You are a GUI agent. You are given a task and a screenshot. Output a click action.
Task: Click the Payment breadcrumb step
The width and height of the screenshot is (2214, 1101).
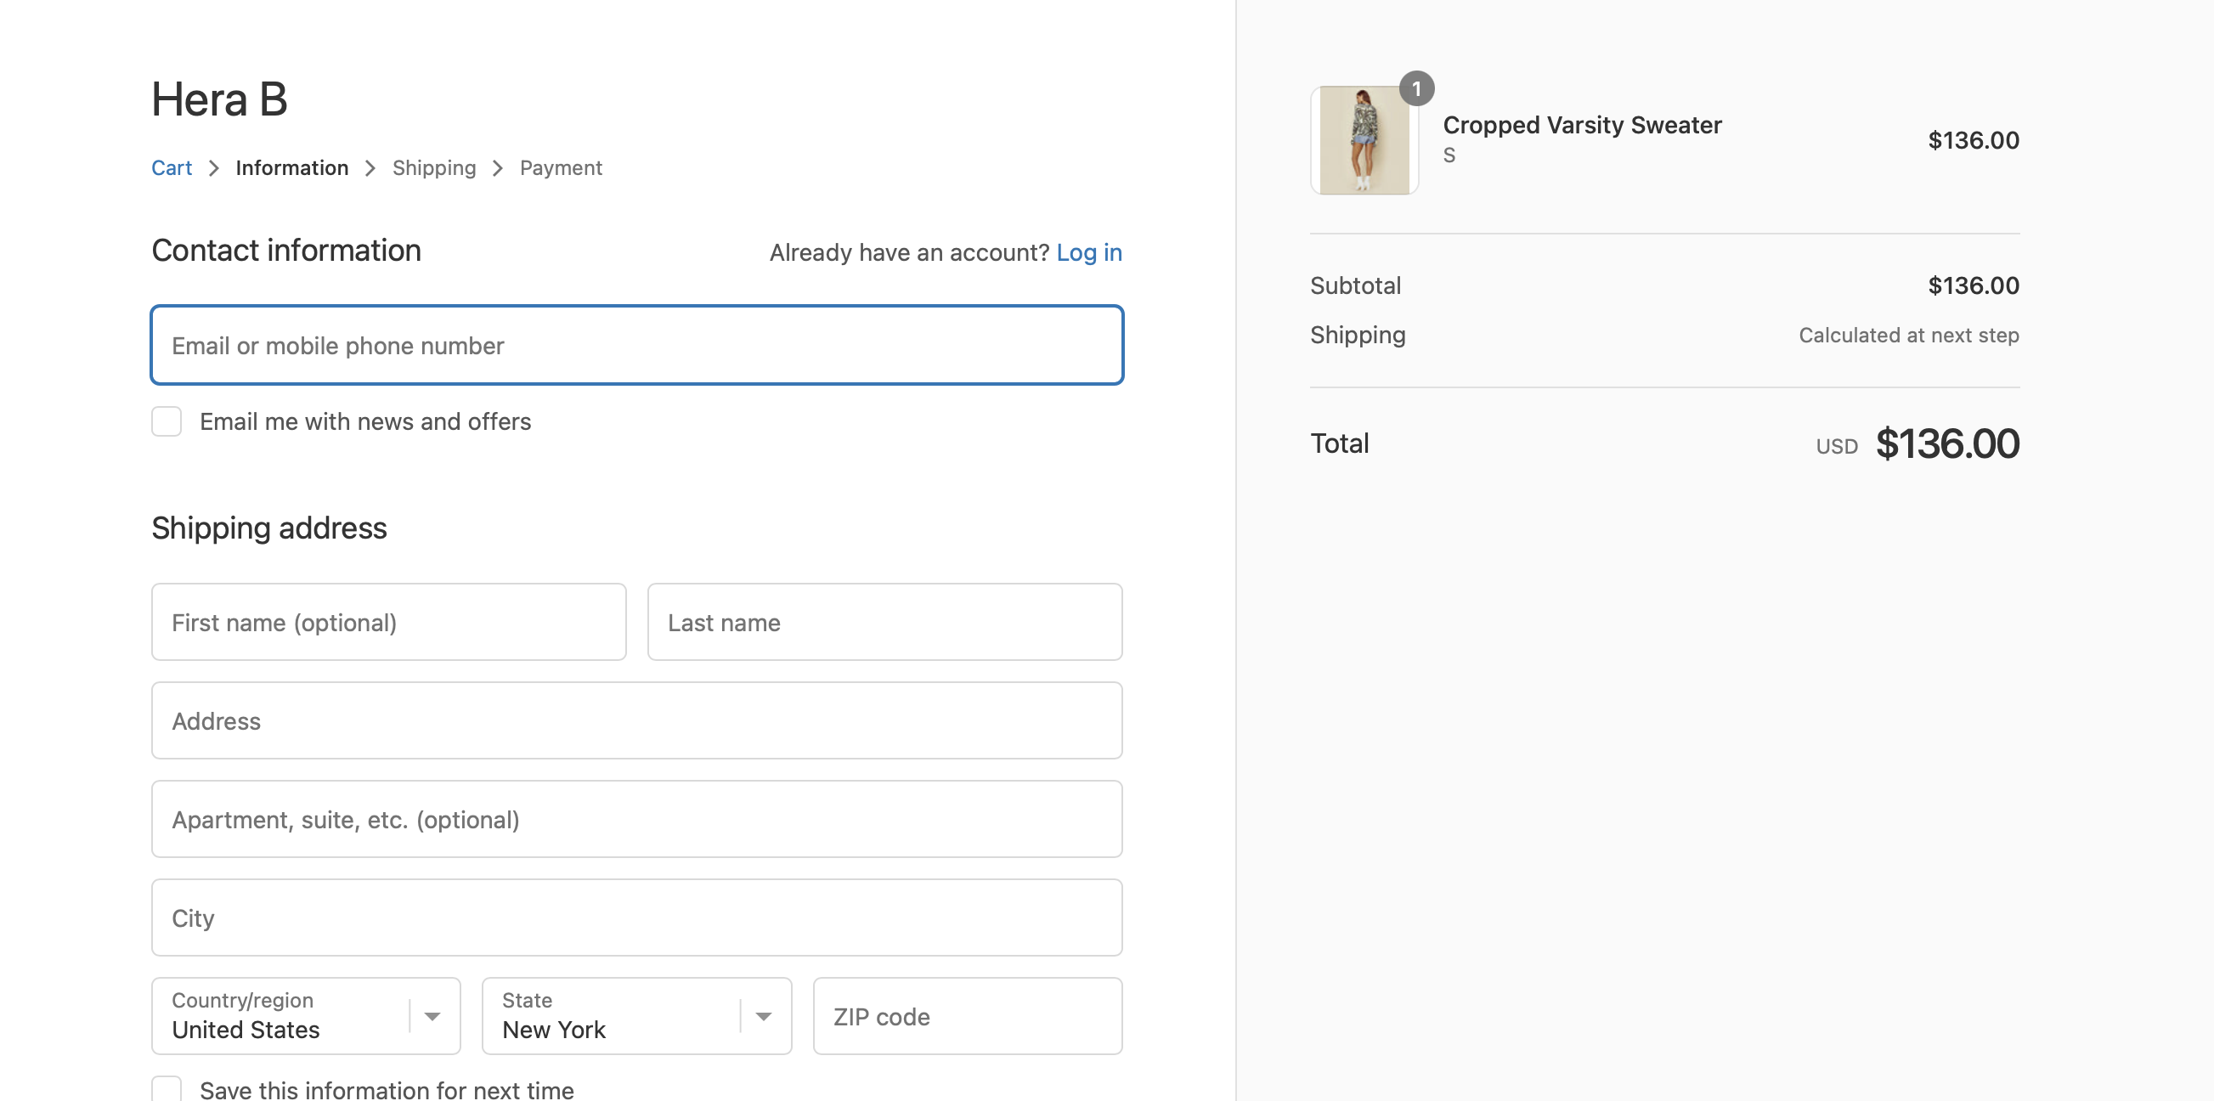[x=561, y=167]
